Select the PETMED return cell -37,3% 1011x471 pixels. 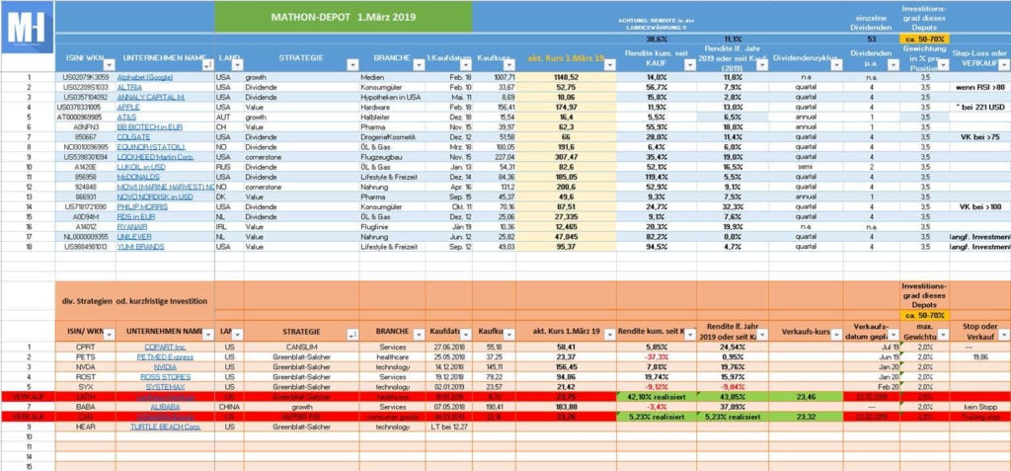click(x=656, y=356)
